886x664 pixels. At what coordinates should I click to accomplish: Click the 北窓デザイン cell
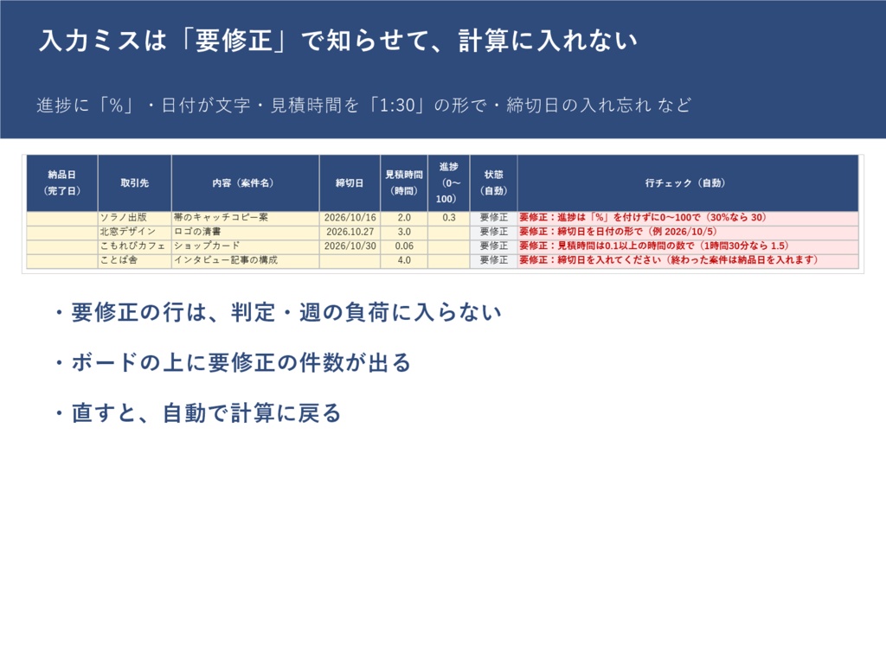click(x=134, y=232)
